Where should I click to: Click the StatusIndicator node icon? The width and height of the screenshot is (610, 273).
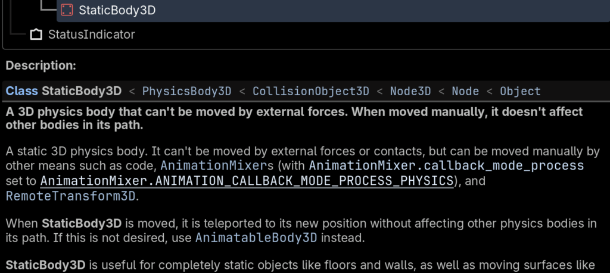pyautogui.click(x=36, y=34)
